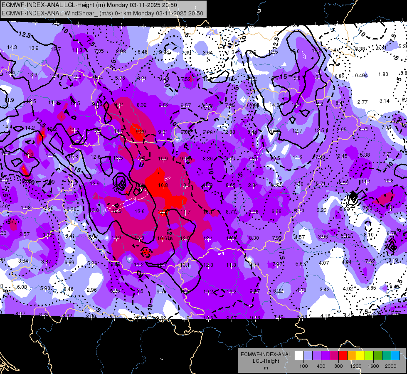Click the legend tick label 400
Image resolution: width=407 pixels, height=374 pixels.
[x=321, y=366]
